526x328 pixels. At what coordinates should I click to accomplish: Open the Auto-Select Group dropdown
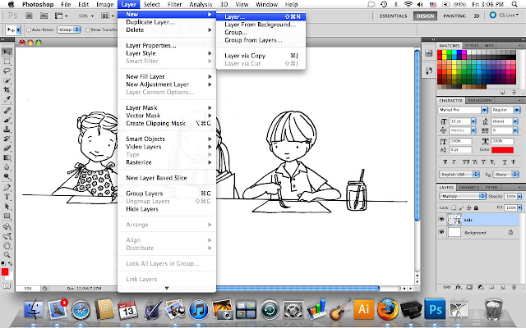tap(69, 30)
